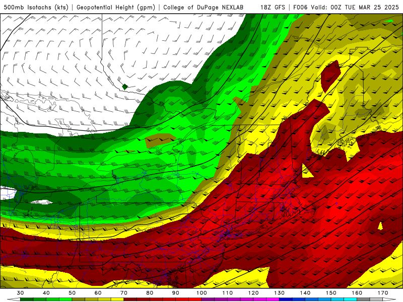Click the 40 label on the color scale
The width and height of the screenshot is (403, 302).
46,293
